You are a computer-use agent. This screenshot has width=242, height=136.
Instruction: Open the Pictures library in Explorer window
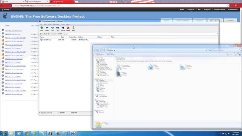[185, 67]
